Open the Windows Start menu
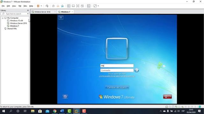This screenshot has height=114, width=204. click(4, 111)
